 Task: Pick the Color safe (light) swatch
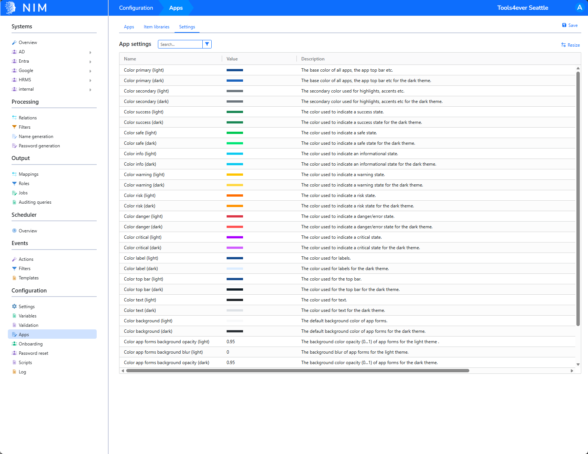click(235, 133)
